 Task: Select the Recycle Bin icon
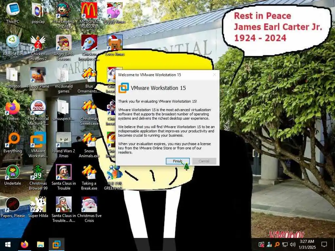tap(13, 46)
